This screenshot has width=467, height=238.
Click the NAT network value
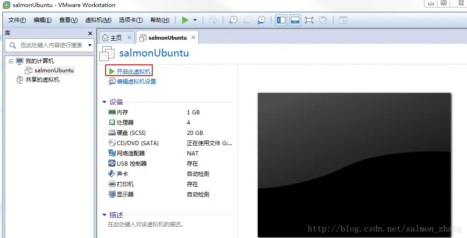(x=192, y=153)
